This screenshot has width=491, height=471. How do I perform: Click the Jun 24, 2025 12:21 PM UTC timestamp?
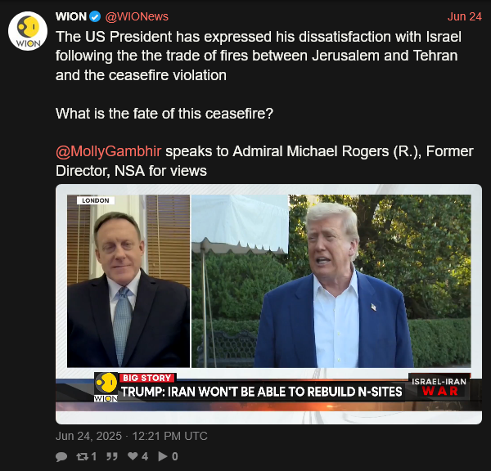click(x=132, y=436)
